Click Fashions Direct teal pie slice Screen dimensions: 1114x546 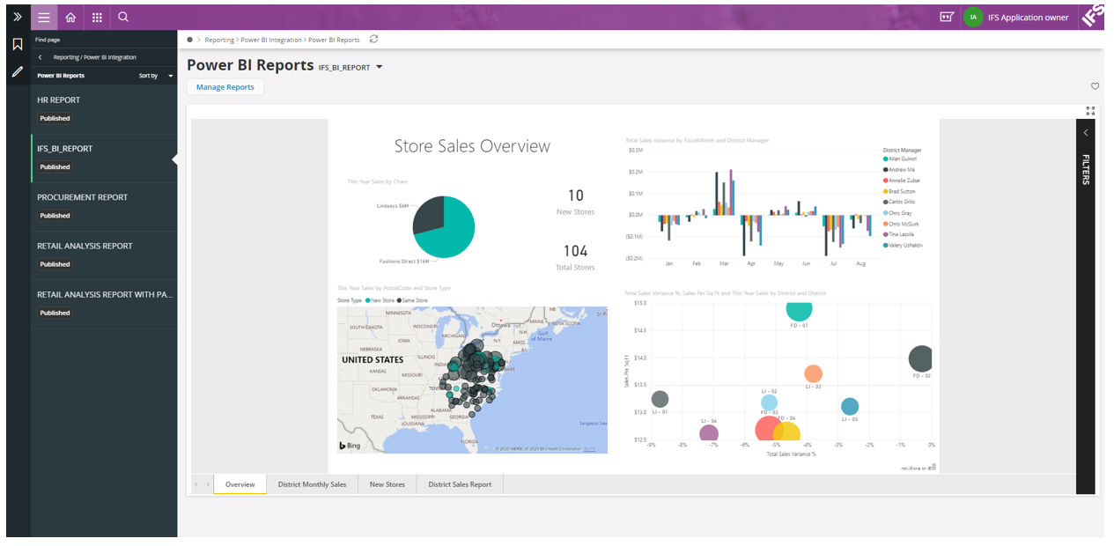pos(451,231)
